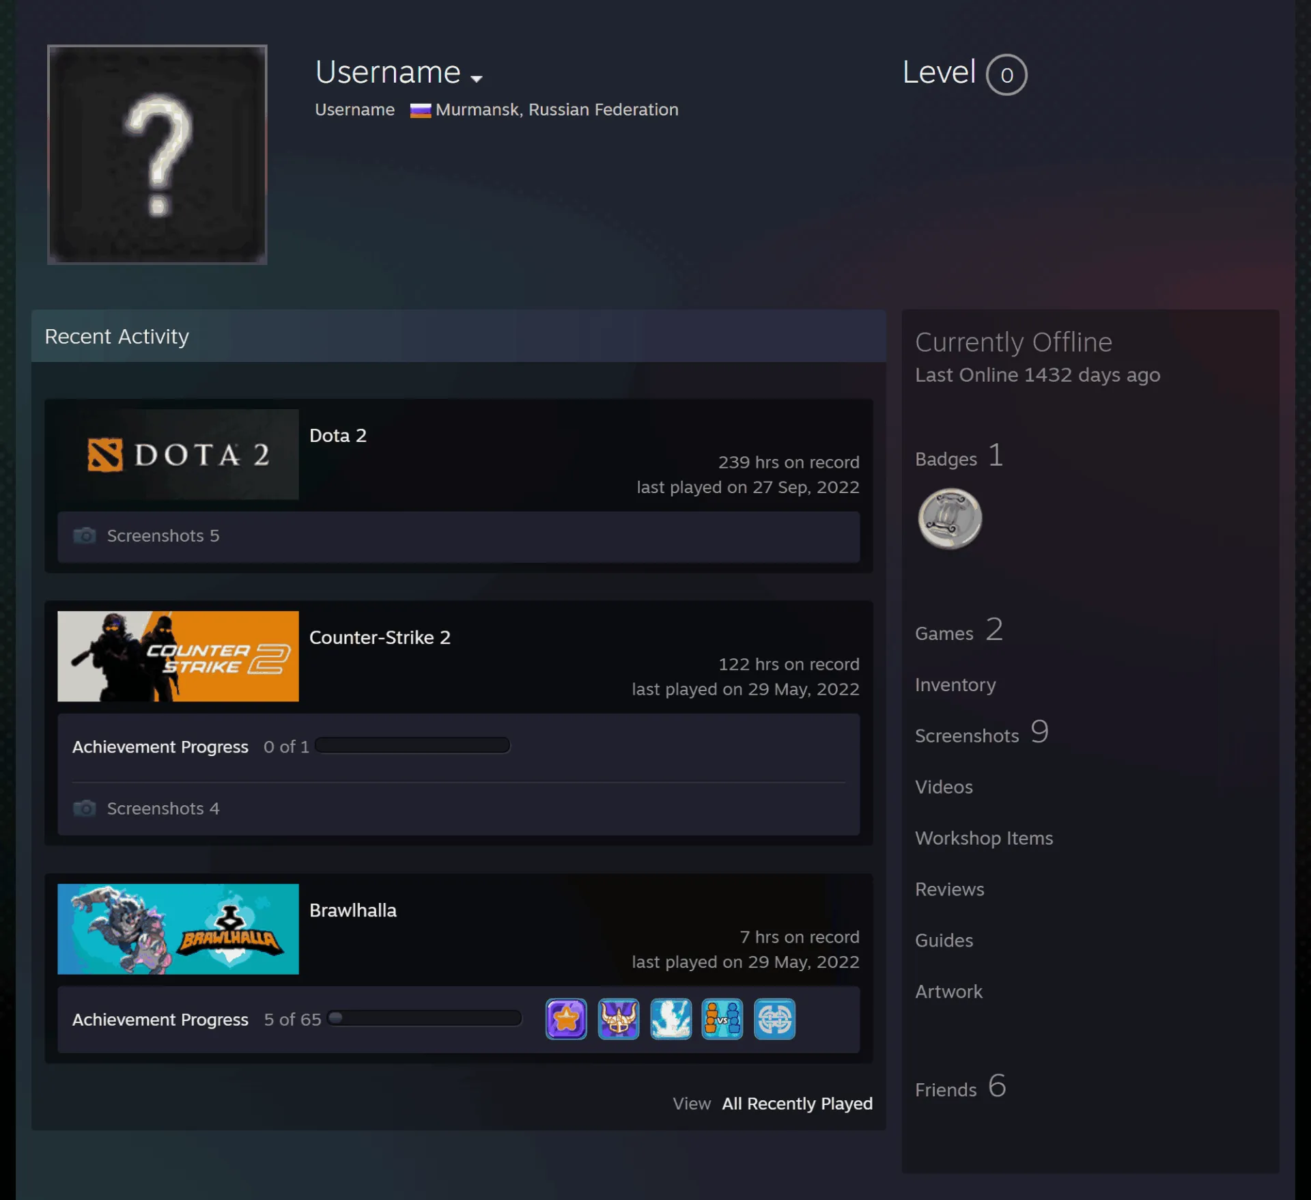1311x1200 pixels.
Task: Open the Counter-Strike 2 title link
Action: coord(380,637)
